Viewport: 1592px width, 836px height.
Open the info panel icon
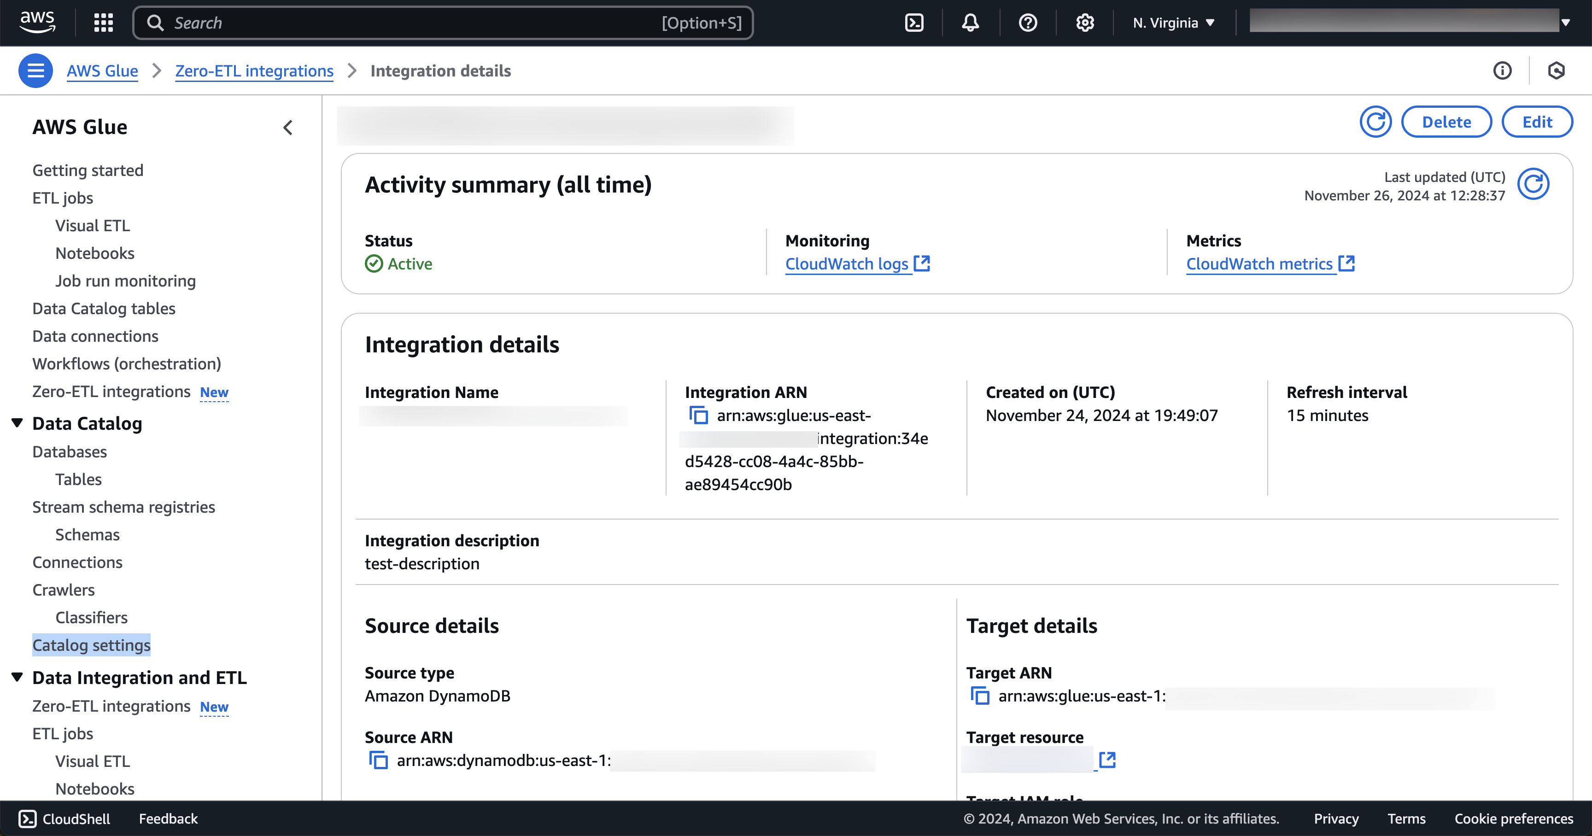[x=1502, y=71]
